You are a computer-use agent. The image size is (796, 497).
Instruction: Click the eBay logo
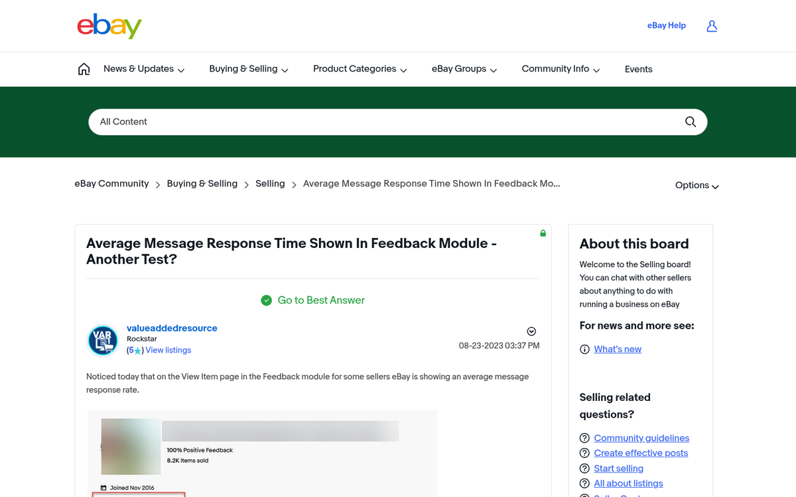(x=109, y=27)
